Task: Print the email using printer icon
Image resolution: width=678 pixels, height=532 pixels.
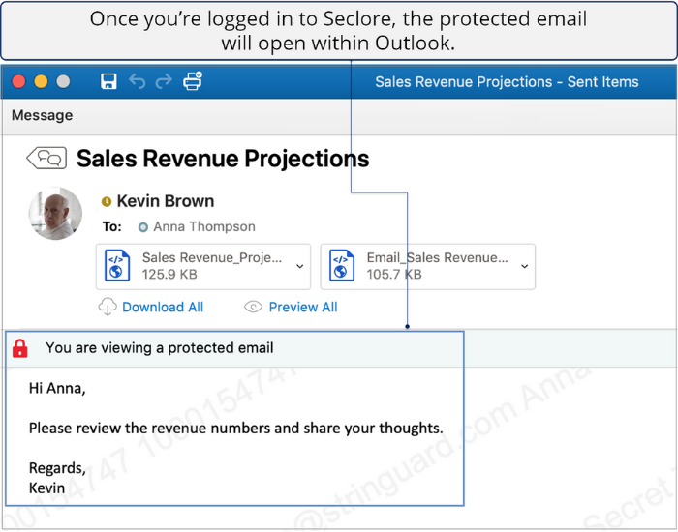Action: [193, 82]
